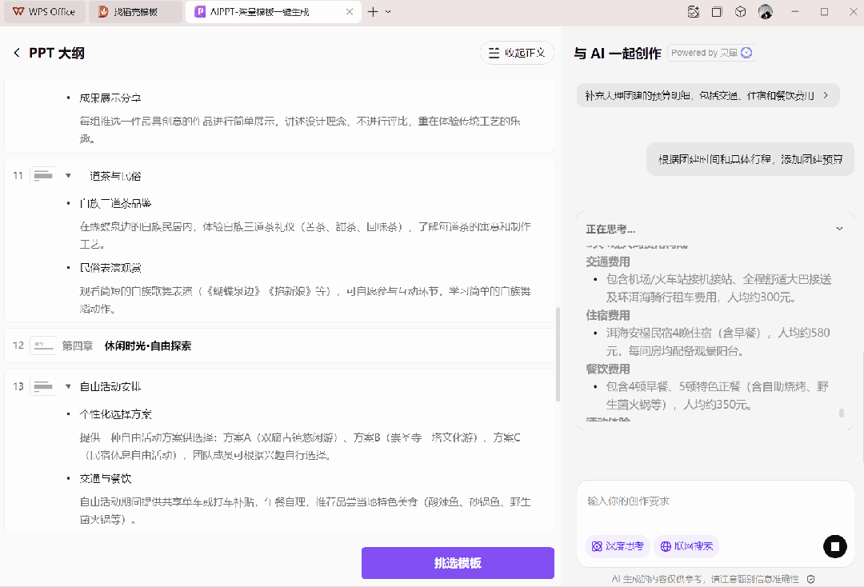Collapse body text with 收起正文 button

click(517, 53)
